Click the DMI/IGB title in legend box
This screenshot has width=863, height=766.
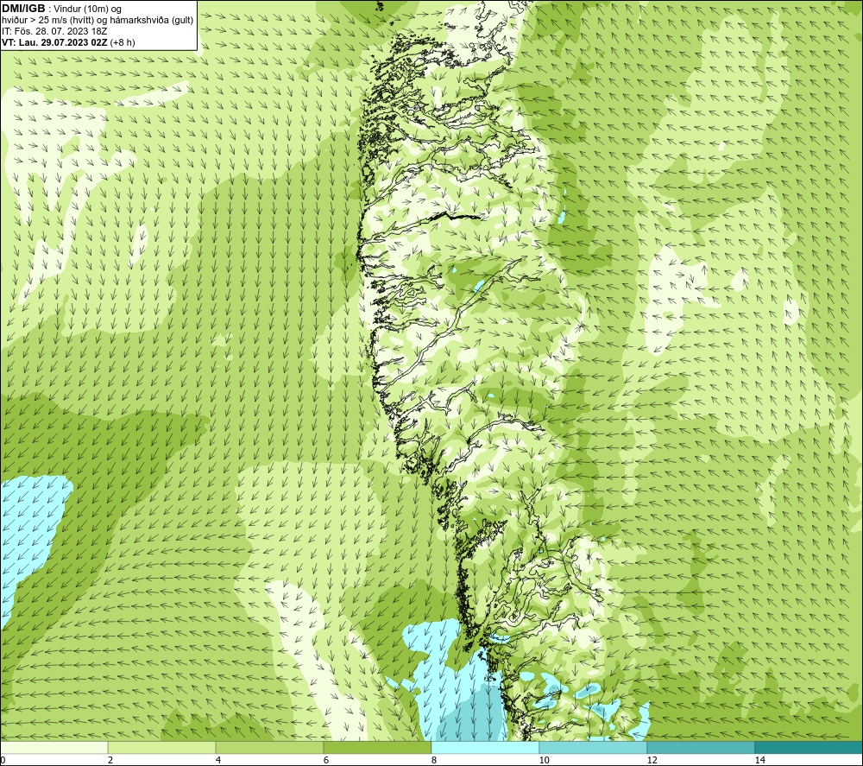(23, 9)
